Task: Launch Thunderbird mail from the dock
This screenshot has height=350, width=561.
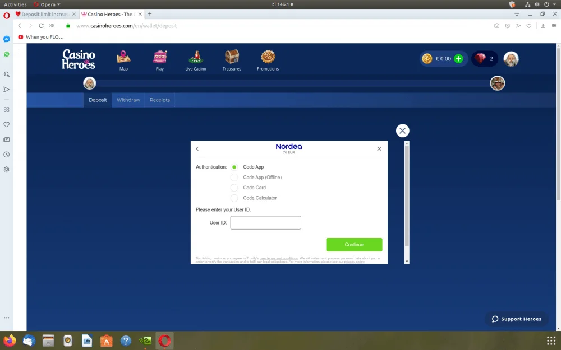Action: (x=29, y=340)
